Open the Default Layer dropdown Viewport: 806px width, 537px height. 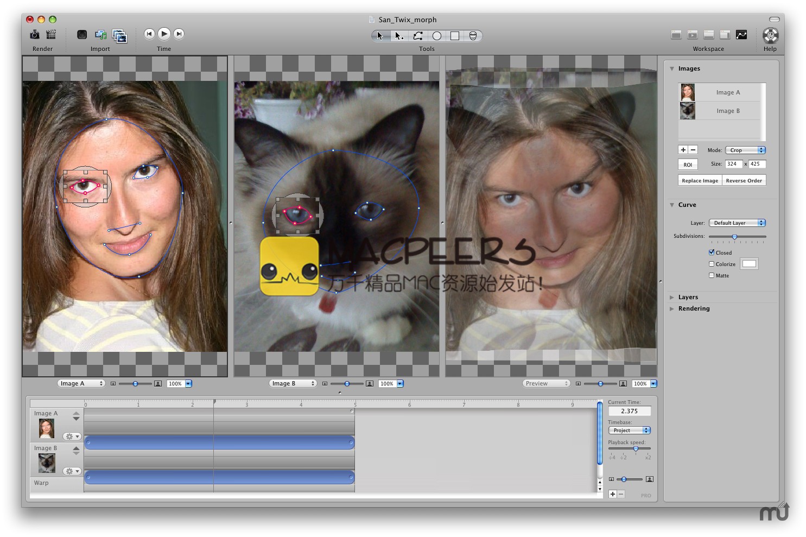click(x=737, y=223)
